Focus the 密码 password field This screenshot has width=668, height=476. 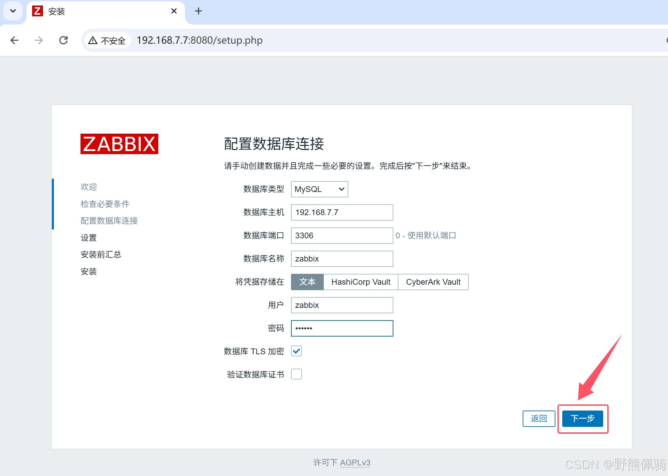point(342,328)
